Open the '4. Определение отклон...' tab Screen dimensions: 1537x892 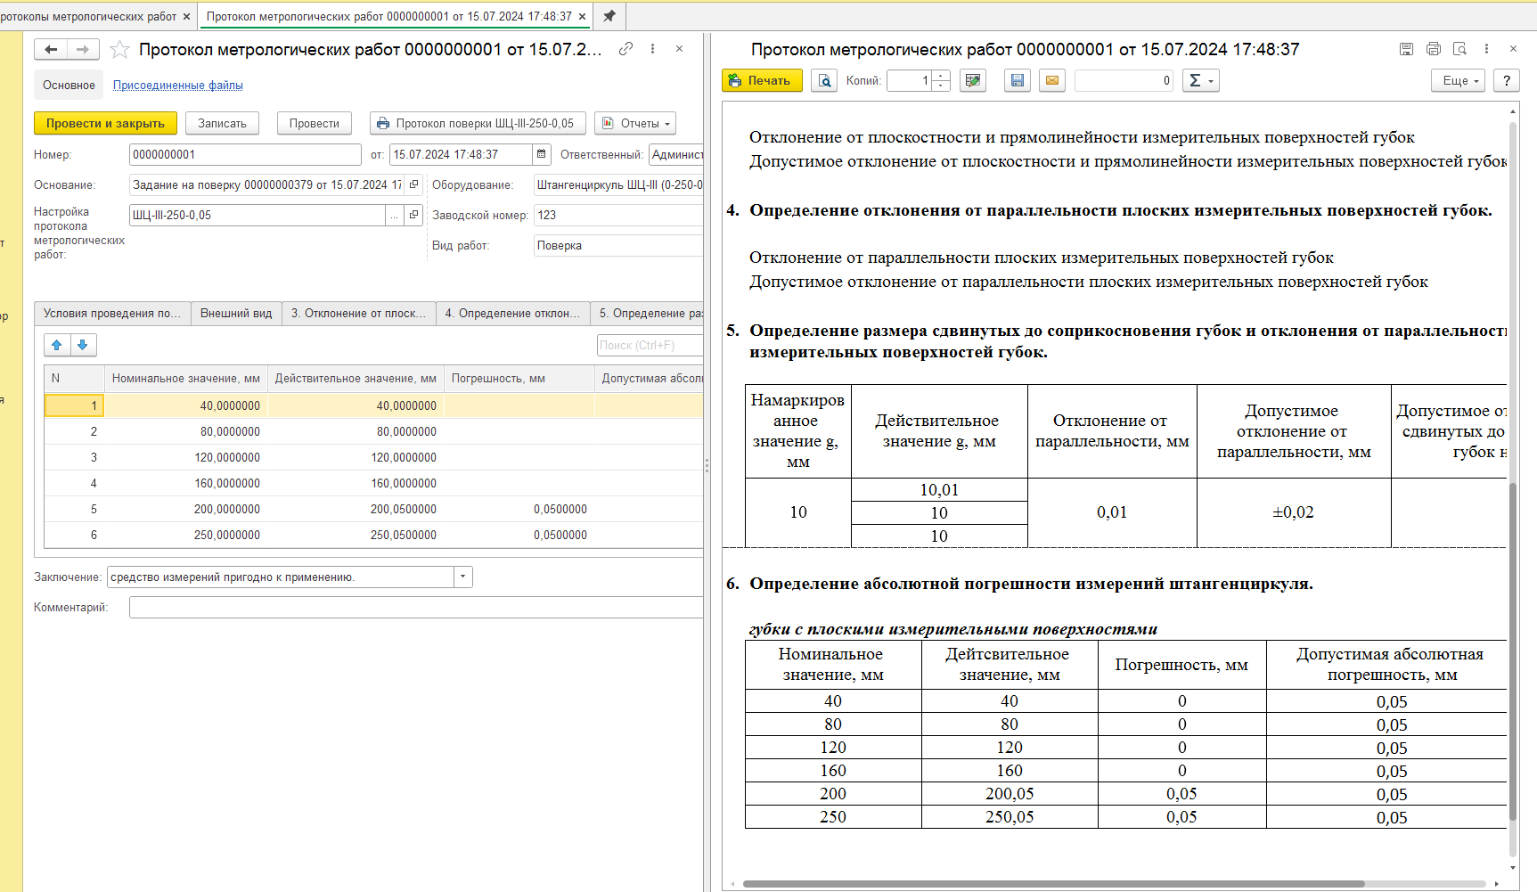512,314
